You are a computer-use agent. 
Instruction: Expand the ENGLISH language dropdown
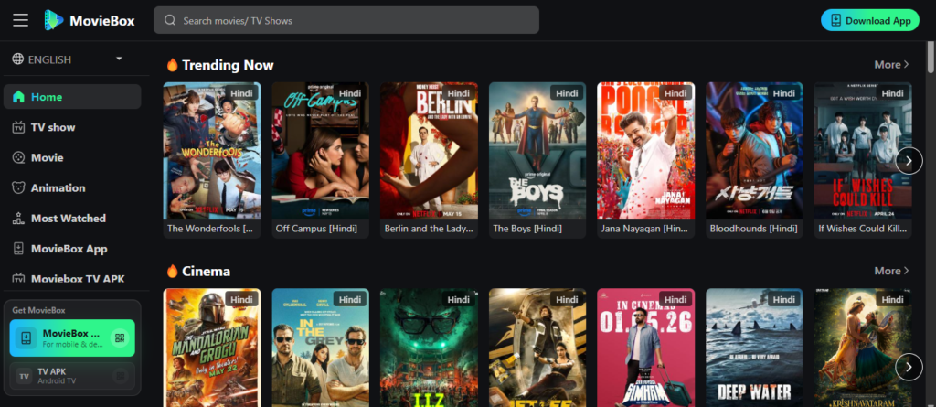coord(119,59)
